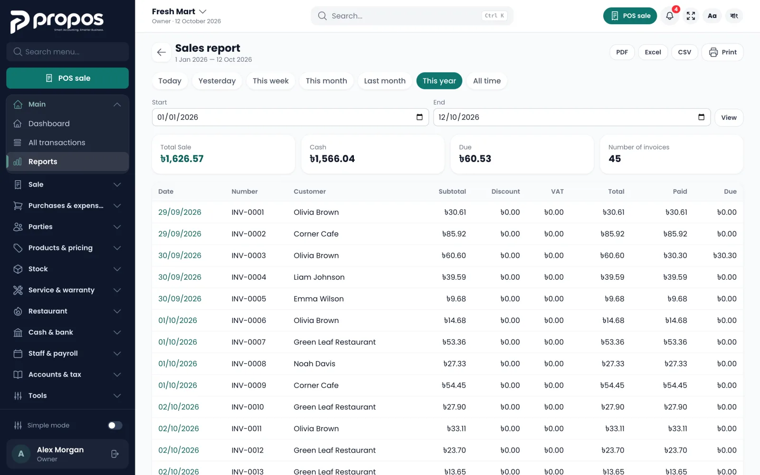Expand Accounts & tax menu
The width and height of the screenshot is (760, 475).
click(67, 375)
